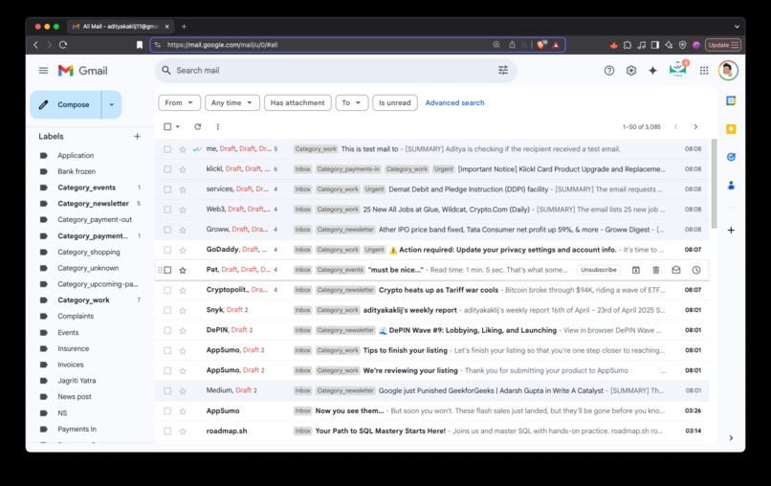Select the Cryptopolit. email checkbox
Screen dimensions: 771x486
[167, 290]
